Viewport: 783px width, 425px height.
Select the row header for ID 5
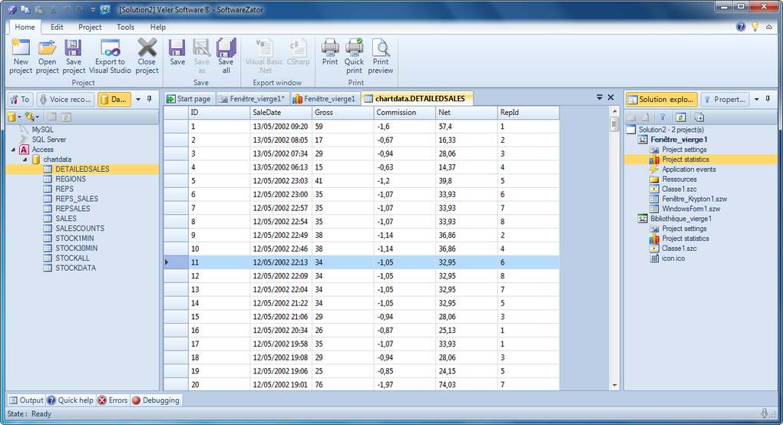176,180
